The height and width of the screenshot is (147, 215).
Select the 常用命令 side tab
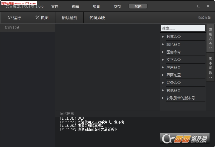coord(210,38)
